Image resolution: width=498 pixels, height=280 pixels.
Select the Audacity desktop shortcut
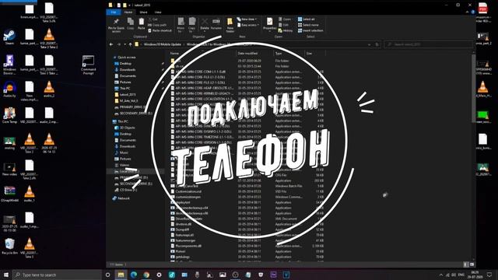[x=9, y=89]
